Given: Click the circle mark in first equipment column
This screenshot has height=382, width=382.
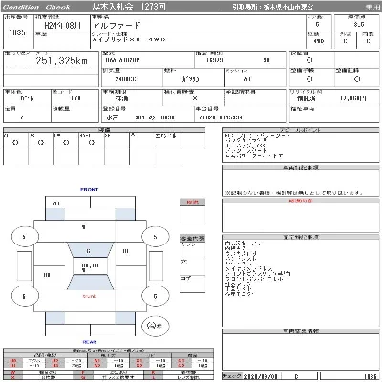Looking at the screenshot, I should pos(15,143).
